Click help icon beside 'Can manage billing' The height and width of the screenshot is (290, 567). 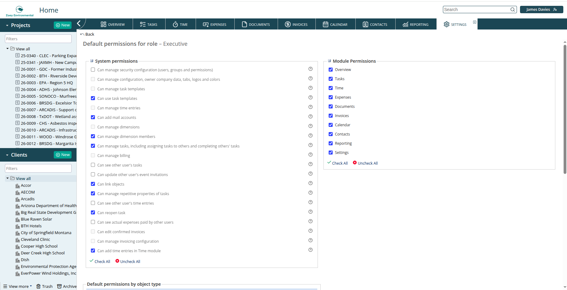[x=311, y=155]
